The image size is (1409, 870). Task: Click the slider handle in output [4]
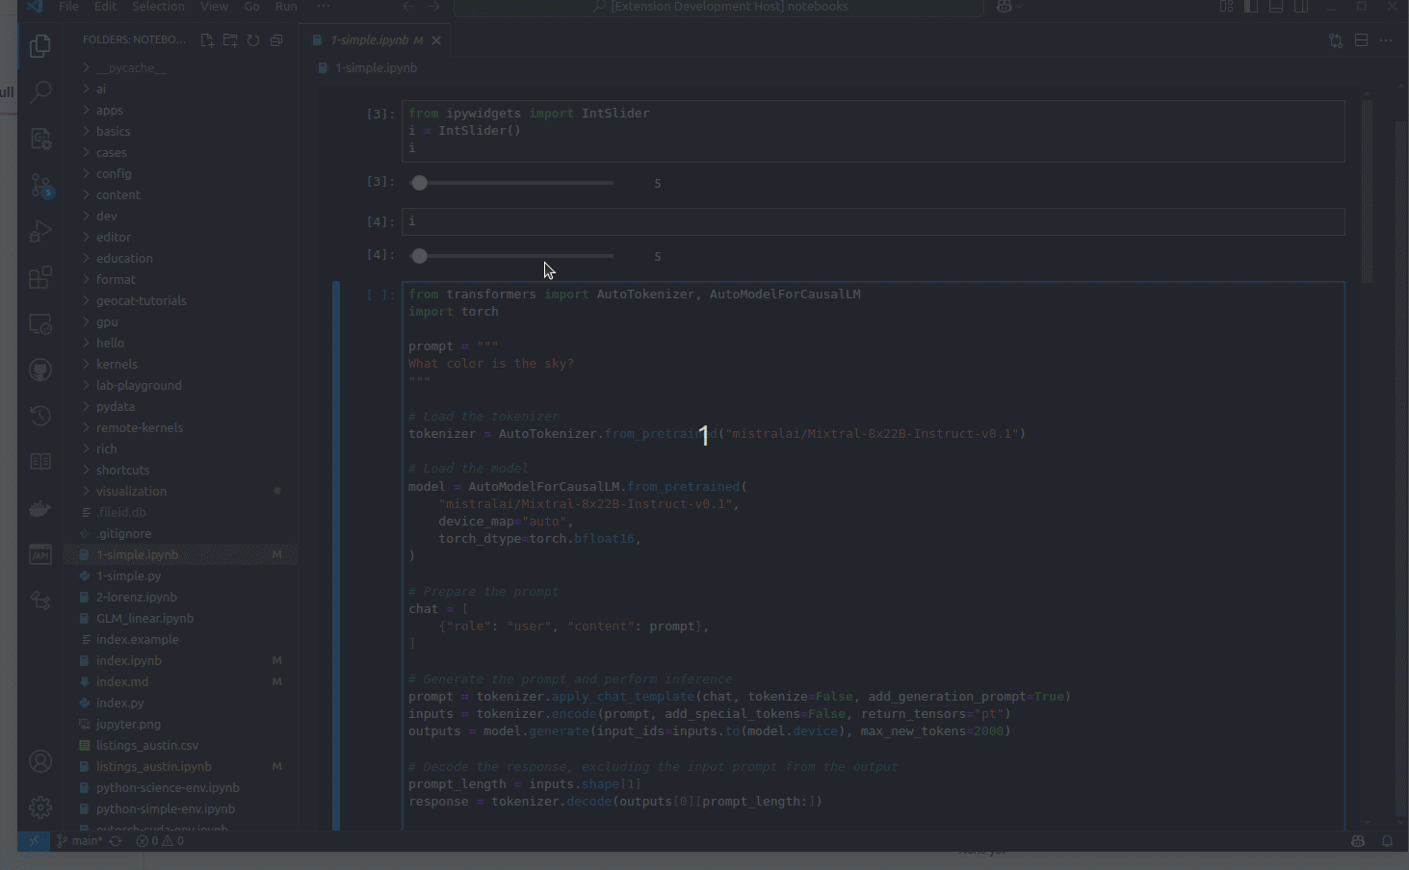click(x=419, y=256)
